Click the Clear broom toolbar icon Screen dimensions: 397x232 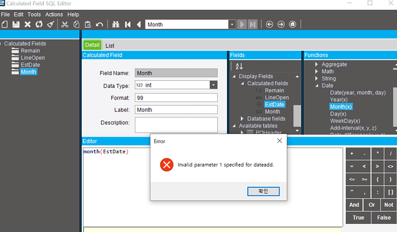tap(51, 25)
